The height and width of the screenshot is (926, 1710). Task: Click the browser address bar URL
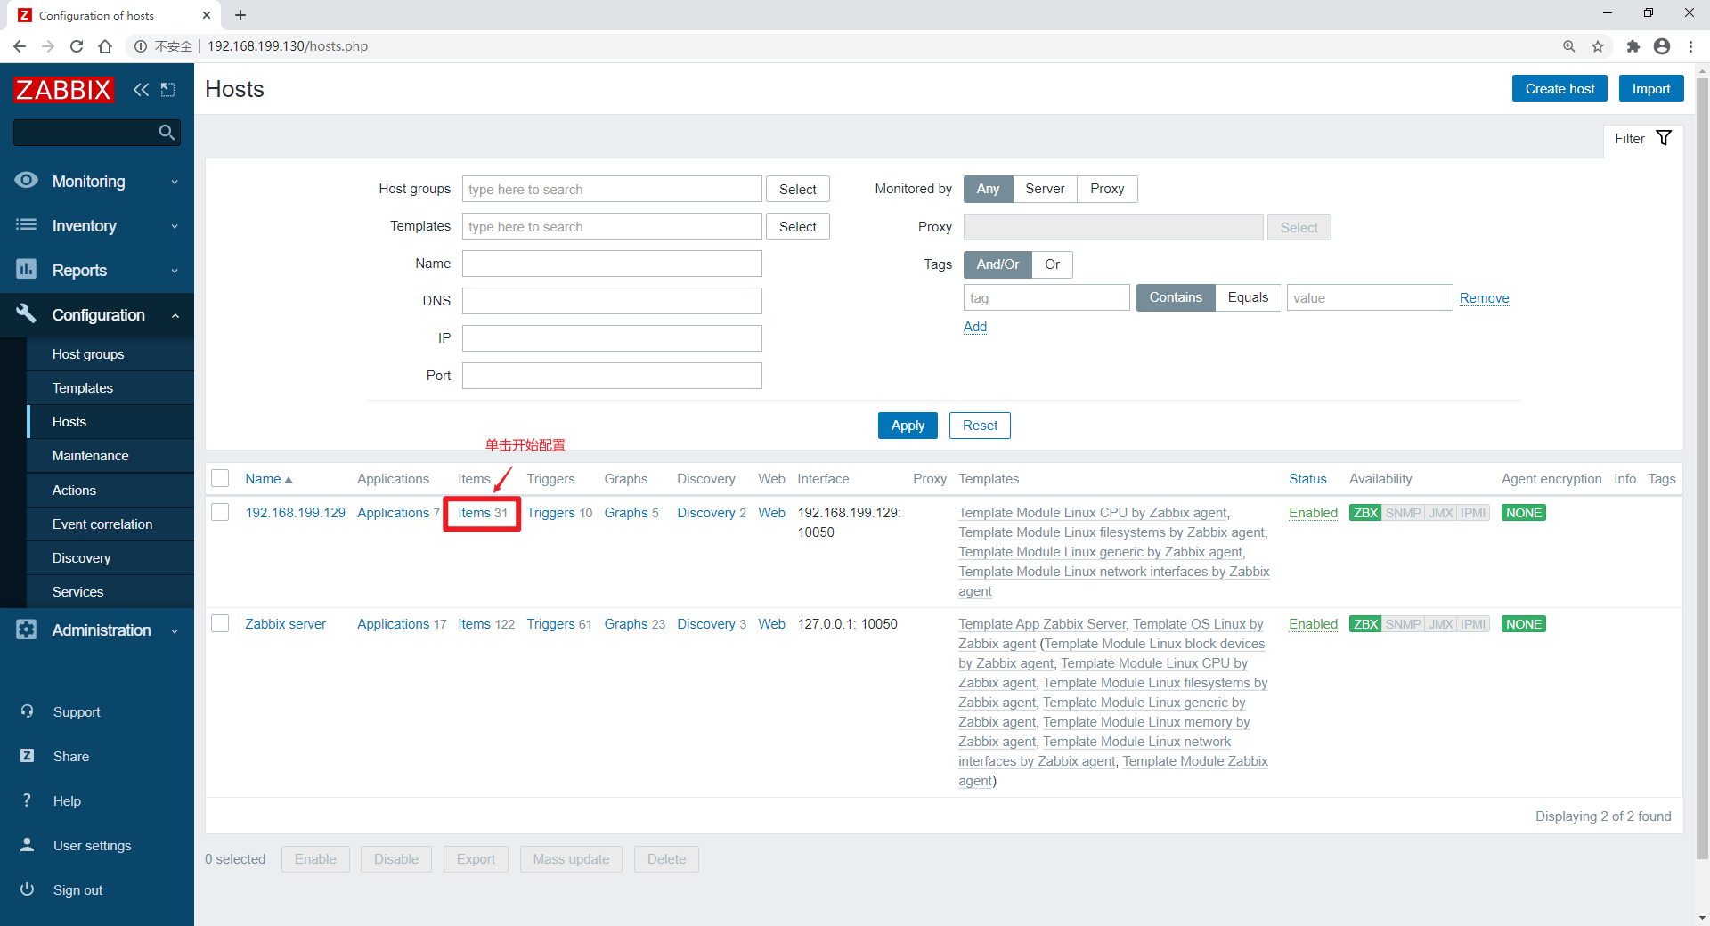point(288,46)
